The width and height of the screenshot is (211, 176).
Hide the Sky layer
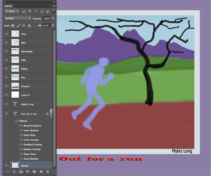pos(7,77)
